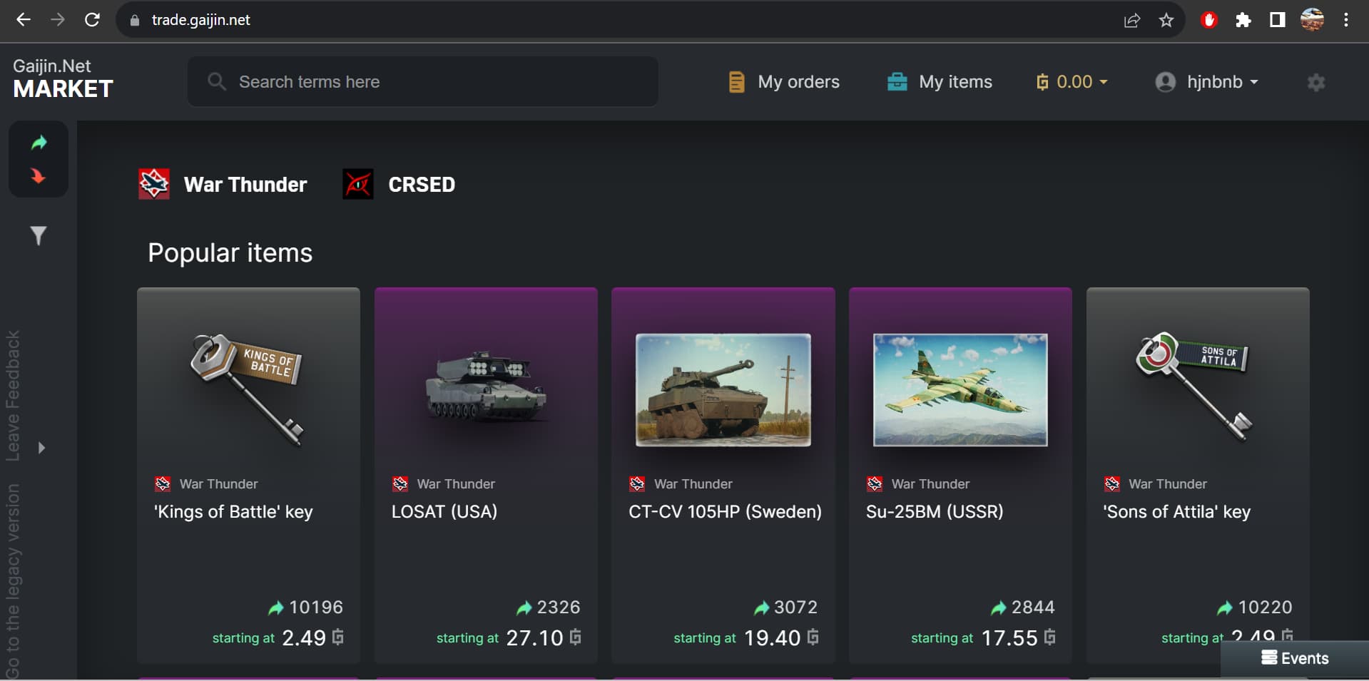Screen dimensions: 1369x681
Task: Open My items page
Action: click(940, 82)
